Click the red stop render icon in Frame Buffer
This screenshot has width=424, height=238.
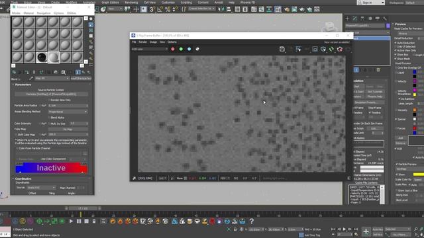point(340,49)
